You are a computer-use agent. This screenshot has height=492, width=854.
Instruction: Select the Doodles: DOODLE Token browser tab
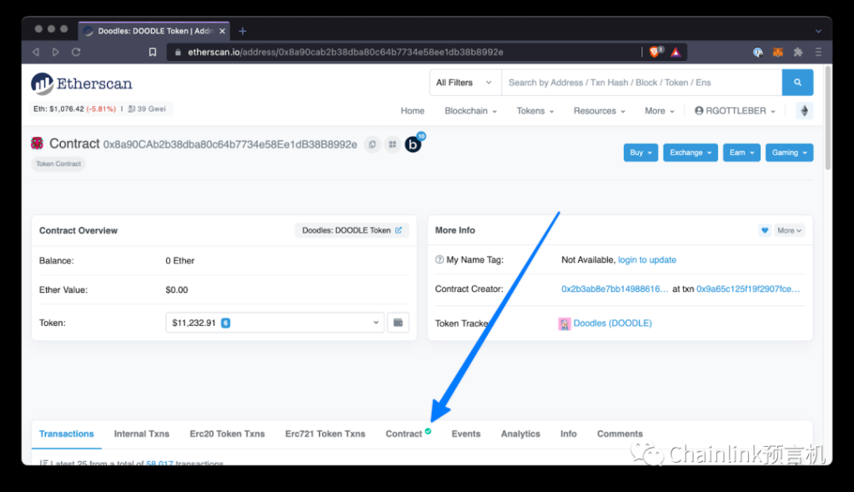[154, 31]
